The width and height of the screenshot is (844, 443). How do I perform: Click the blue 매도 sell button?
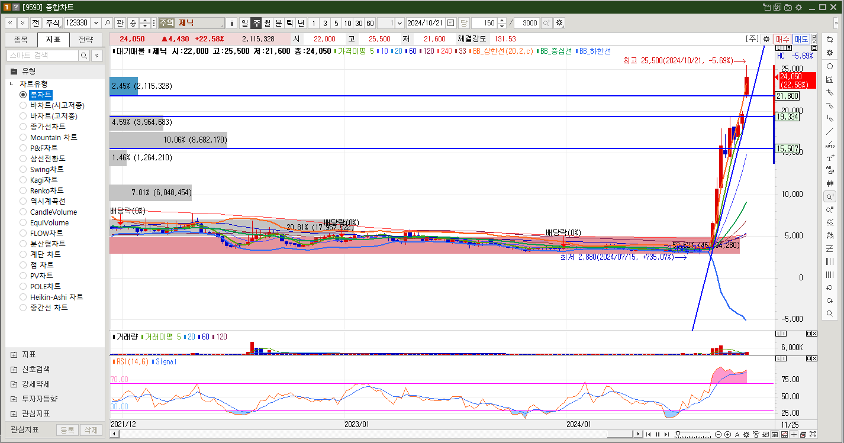click(x=802, y=38)
